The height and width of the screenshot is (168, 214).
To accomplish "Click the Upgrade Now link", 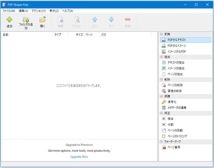I will pyautogui.click(x=79, y=157).
